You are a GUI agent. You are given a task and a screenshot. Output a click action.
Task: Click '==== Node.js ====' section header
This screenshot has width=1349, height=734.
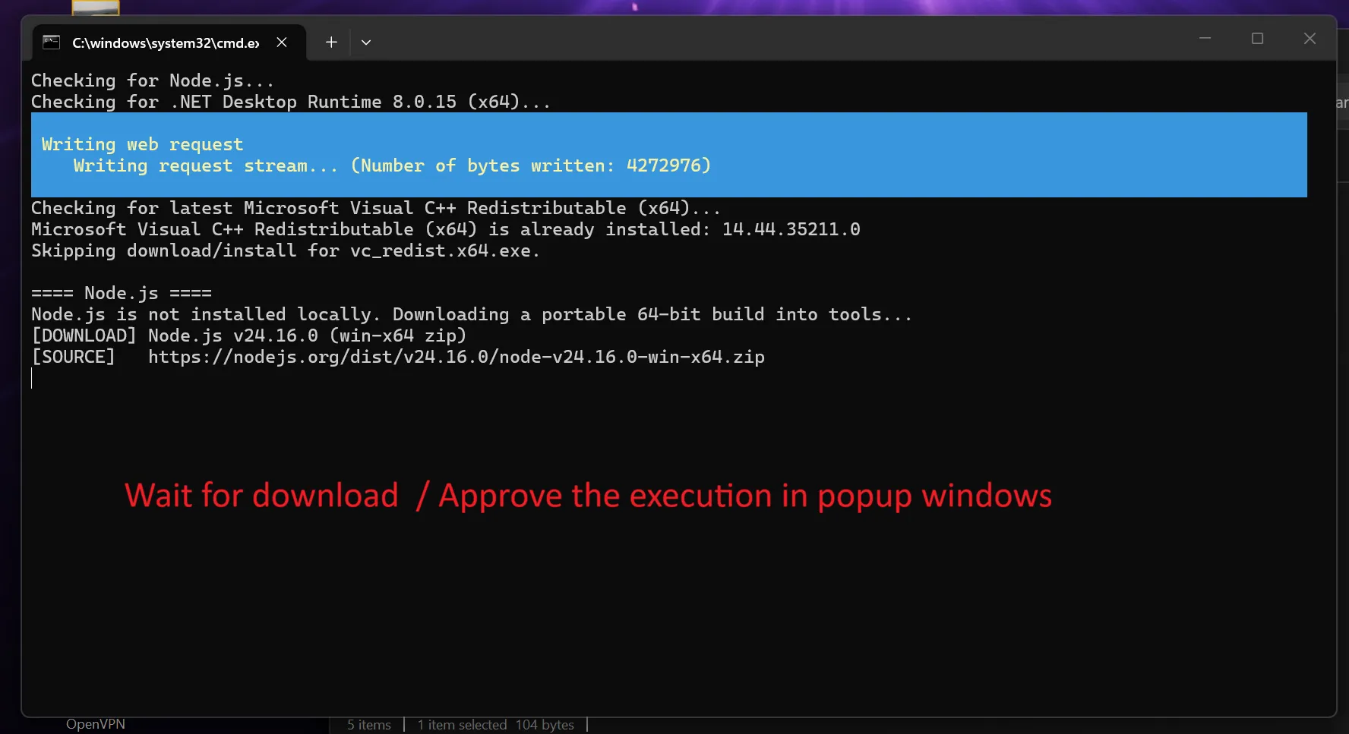[x=122, y=293]
